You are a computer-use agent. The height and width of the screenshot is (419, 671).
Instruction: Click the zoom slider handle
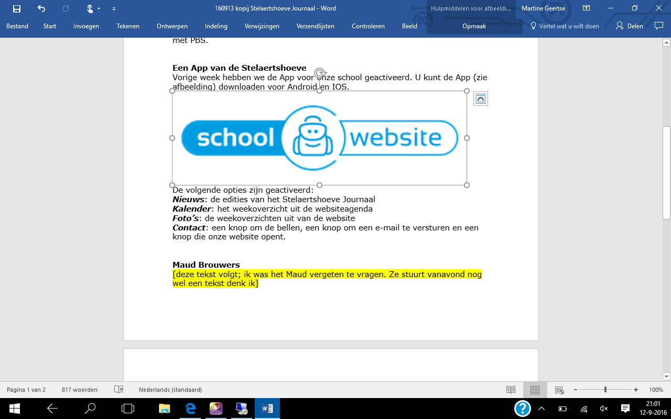[x=605, y=390]
